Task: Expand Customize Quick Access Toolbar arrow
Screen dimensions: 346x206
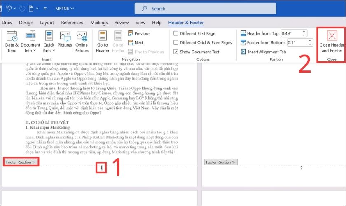Action: (x=45, y=9)
